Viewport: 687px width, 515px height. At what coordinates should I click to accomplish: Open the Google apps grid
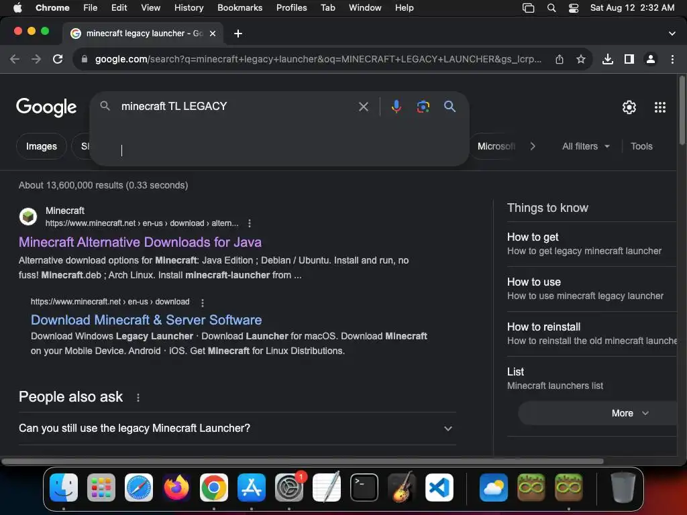click(660, 107)
